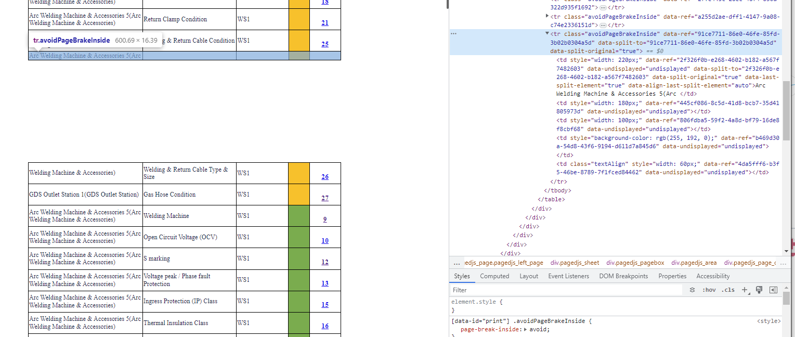Open link 10 in Open Circuit Voltage row
Image resolution: width=795 pixels, height=337 pixels.
[x=325, y=241]
